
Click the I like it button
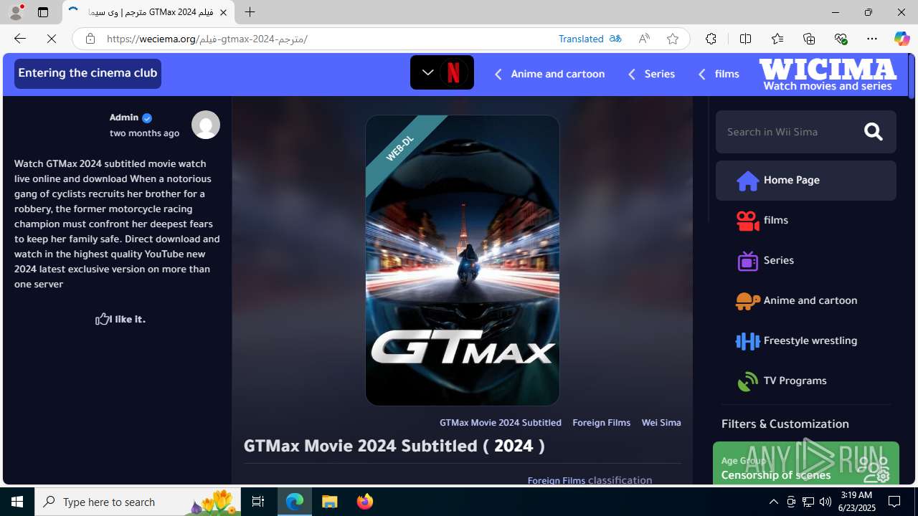tap(120, 319)
